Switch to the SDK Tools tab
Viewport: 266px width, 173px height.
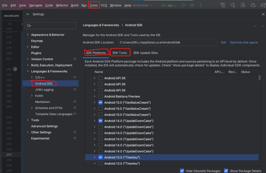click(120, 53)
